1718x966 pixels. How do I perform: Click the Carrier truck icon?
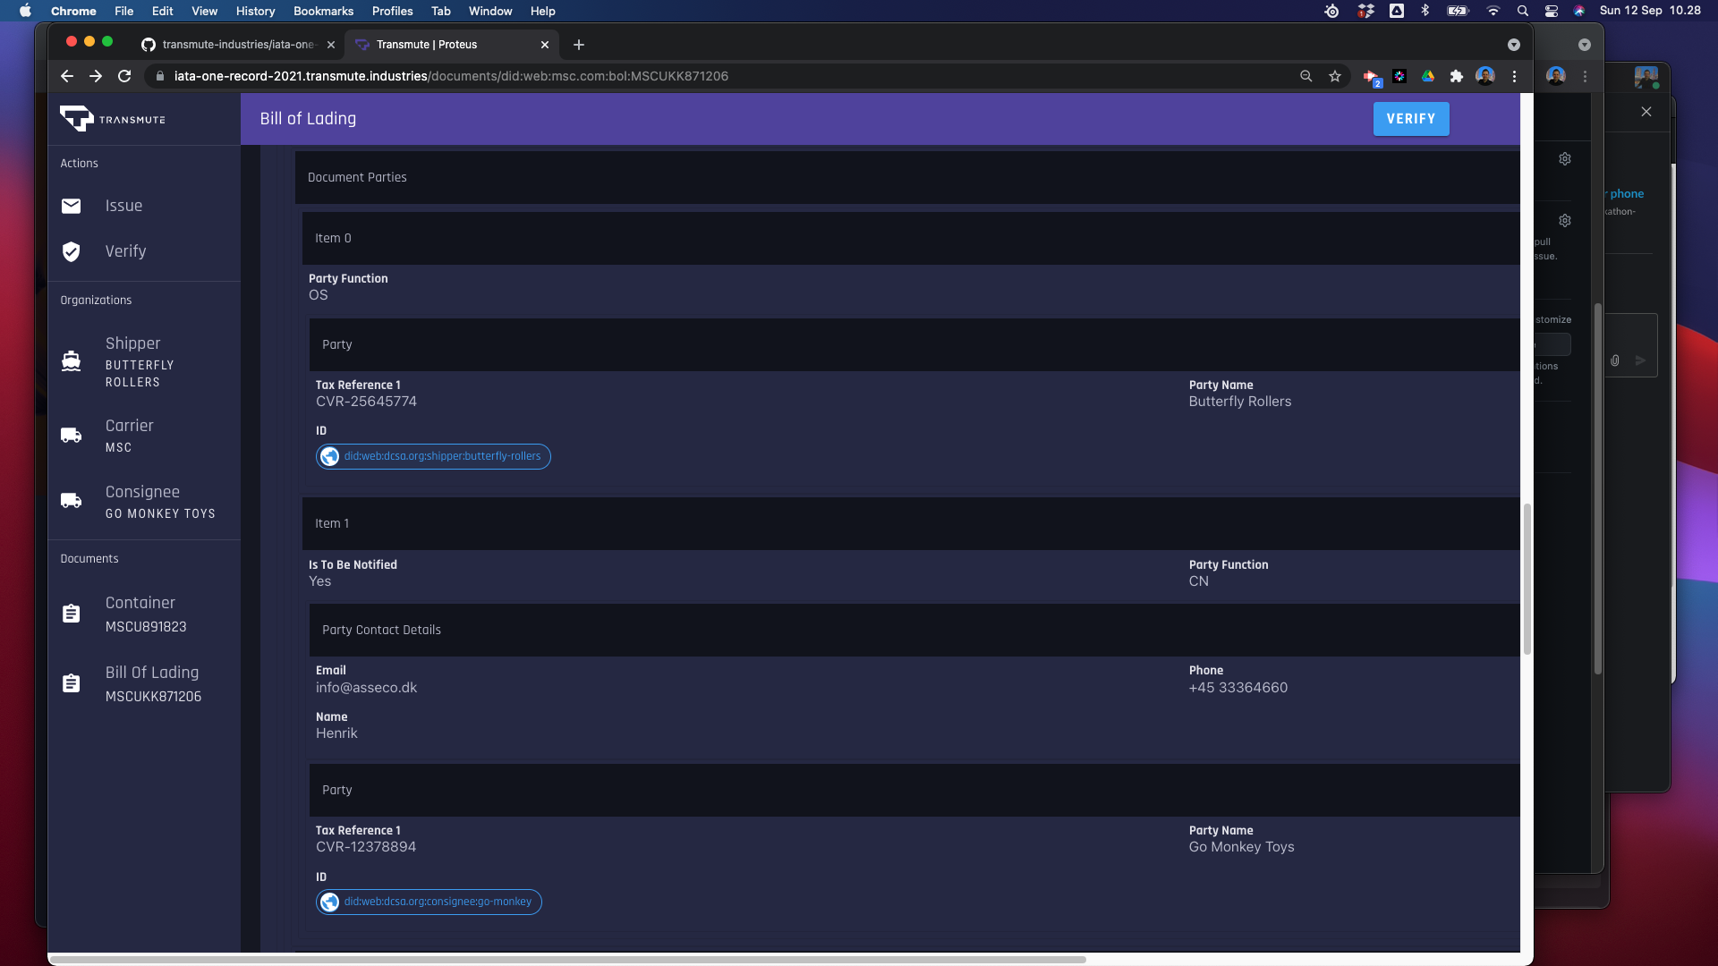tap(71, 436)
